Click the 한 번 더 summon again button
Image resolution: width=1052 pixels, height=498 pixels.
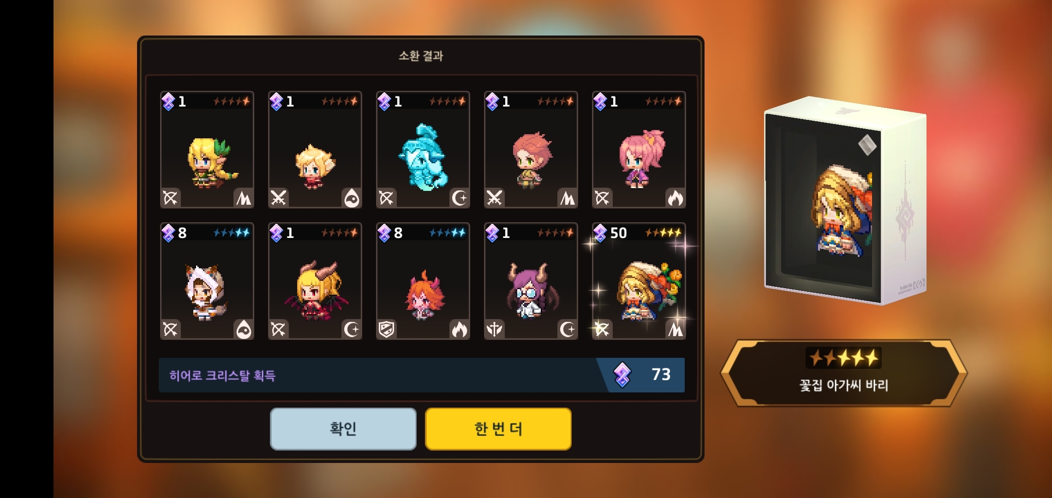(x=498, y=429)
